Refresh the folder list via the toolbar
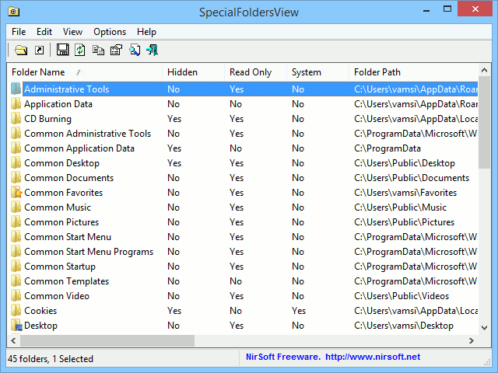 pyautogui.click(x=79, y=50)
